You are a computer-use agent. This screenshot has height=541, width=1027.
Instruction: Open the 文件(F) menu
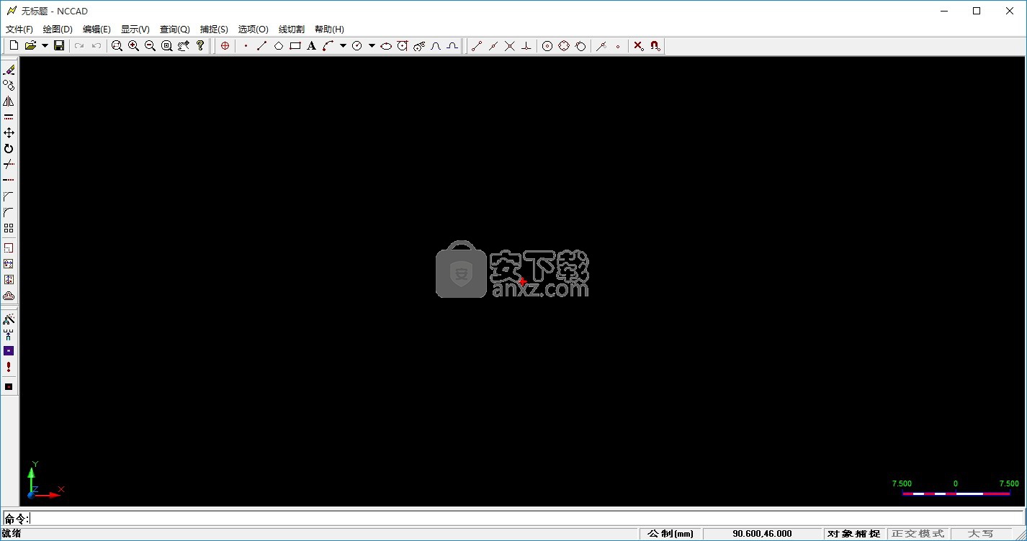tap(19, 29)
